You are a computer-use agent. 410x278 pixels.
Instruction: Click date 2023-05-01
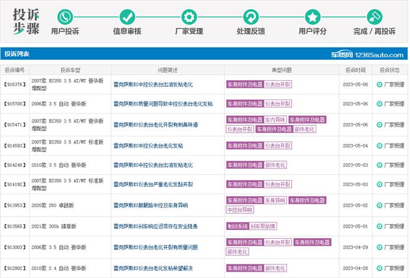[x=356, y=226]
